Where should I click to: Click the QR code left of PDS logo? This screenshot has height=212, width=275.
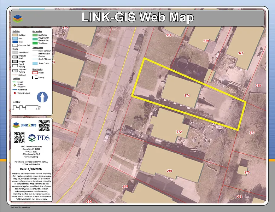pyautogui.click(x=19, y=137)
